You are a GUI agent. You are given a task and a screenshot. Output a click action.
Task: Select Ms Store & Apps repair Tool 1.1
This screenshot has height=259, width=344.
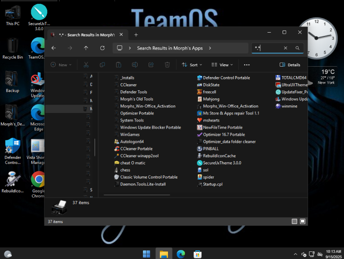(x=228, y=113)
